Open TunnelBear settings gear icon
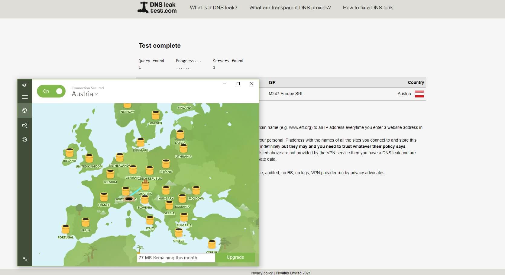Screen dimensions: 505x275 point(25,139)
